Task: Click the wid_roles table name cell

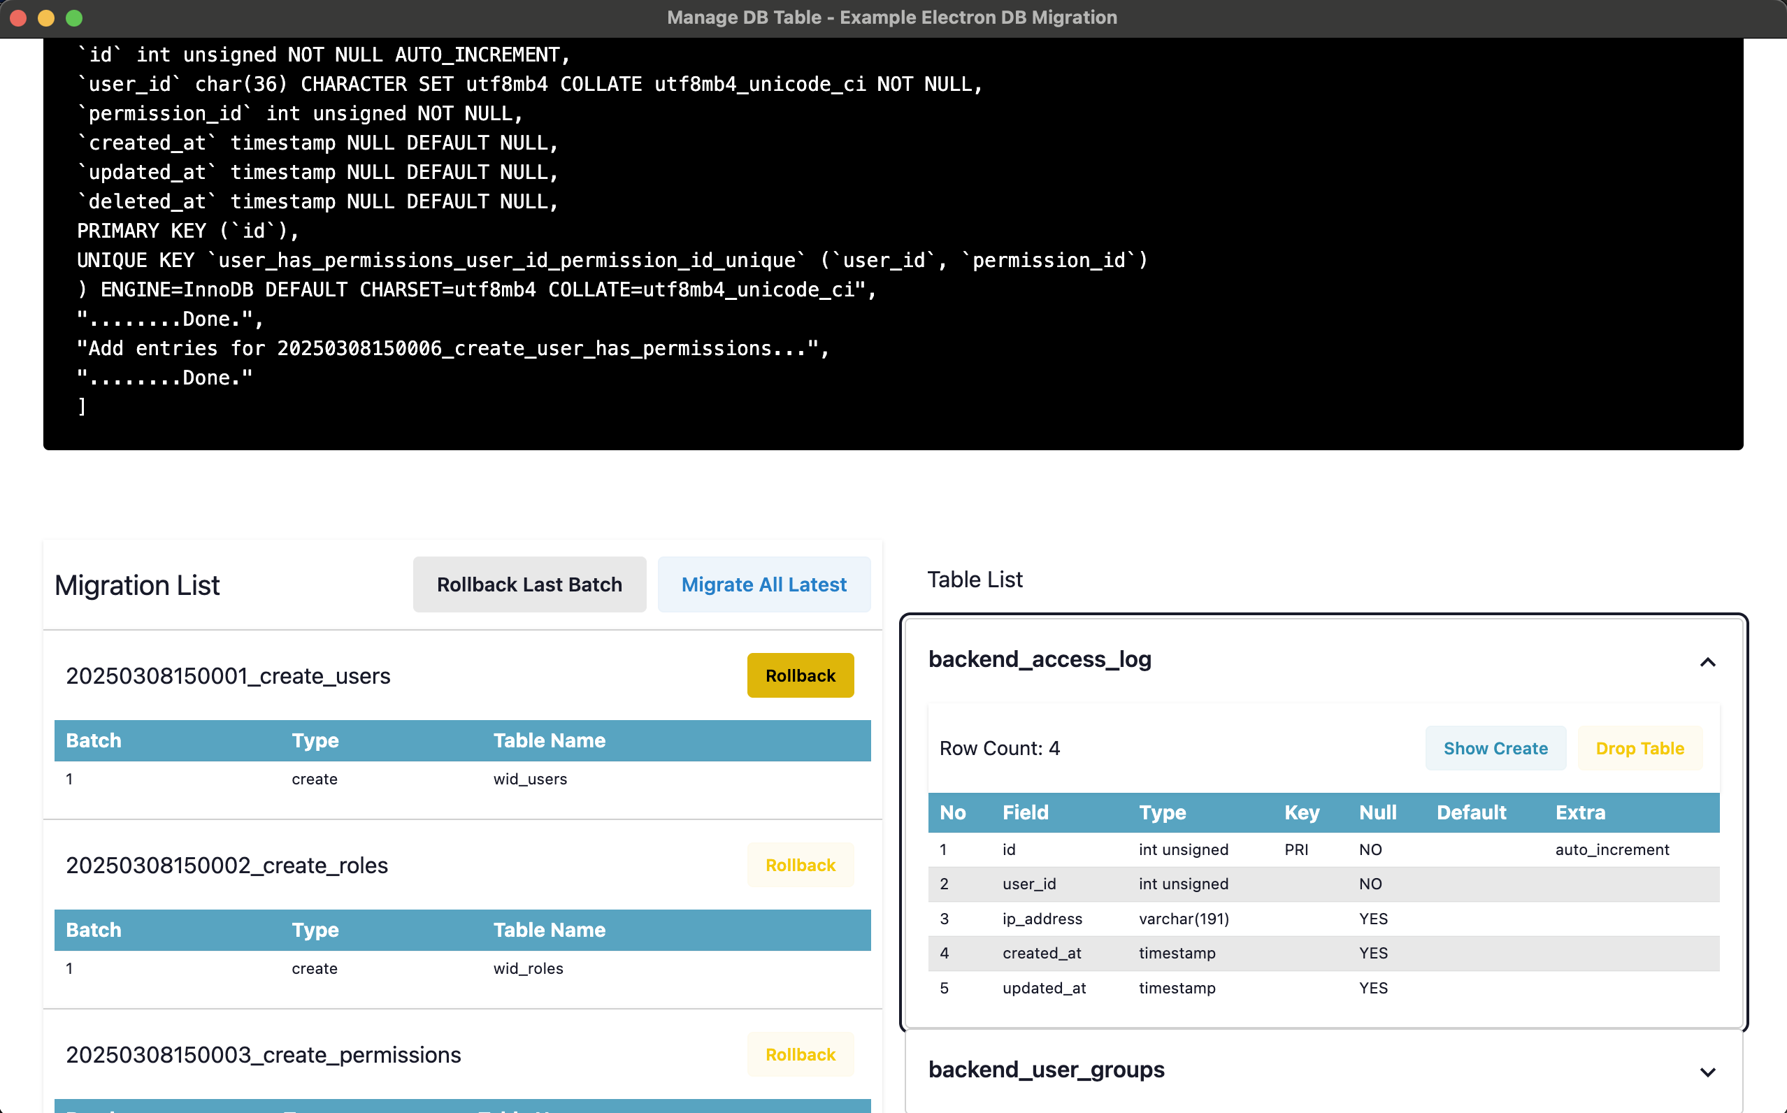Action: click(x=529, y=968)
